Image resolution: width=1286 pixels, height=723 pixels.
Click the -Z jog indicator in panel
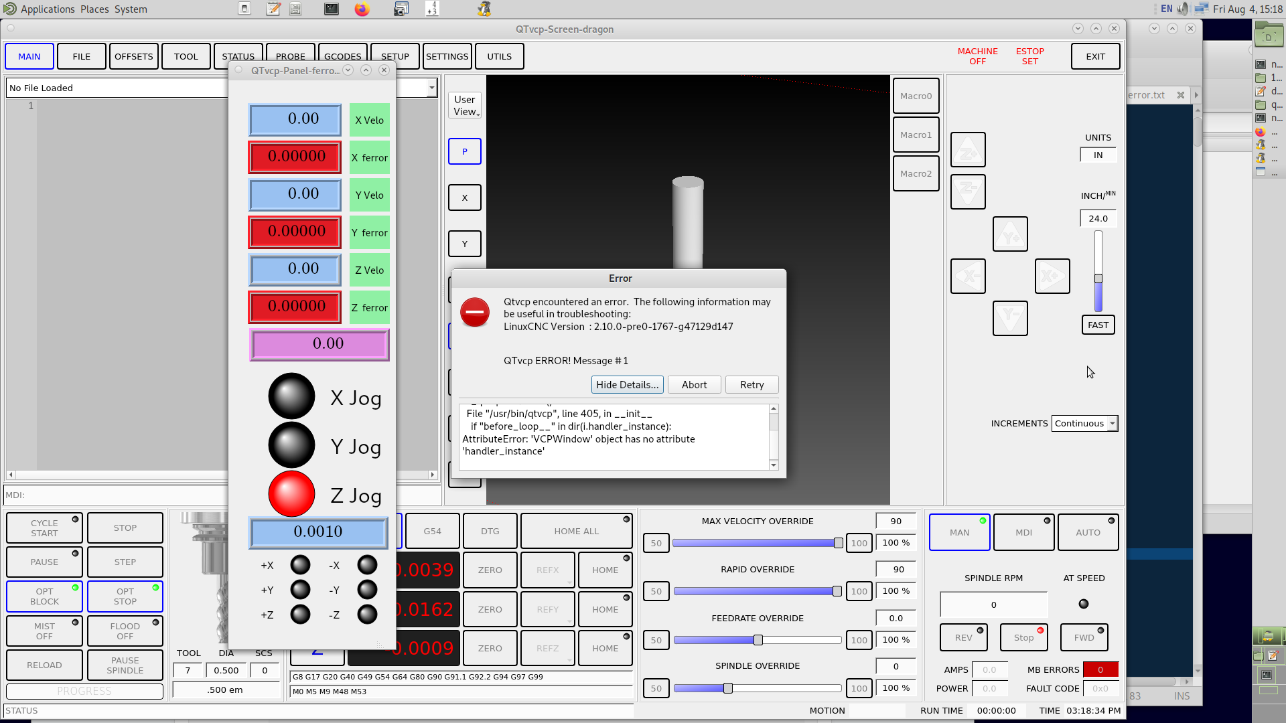pyautogui.click(x=367, y=615)
